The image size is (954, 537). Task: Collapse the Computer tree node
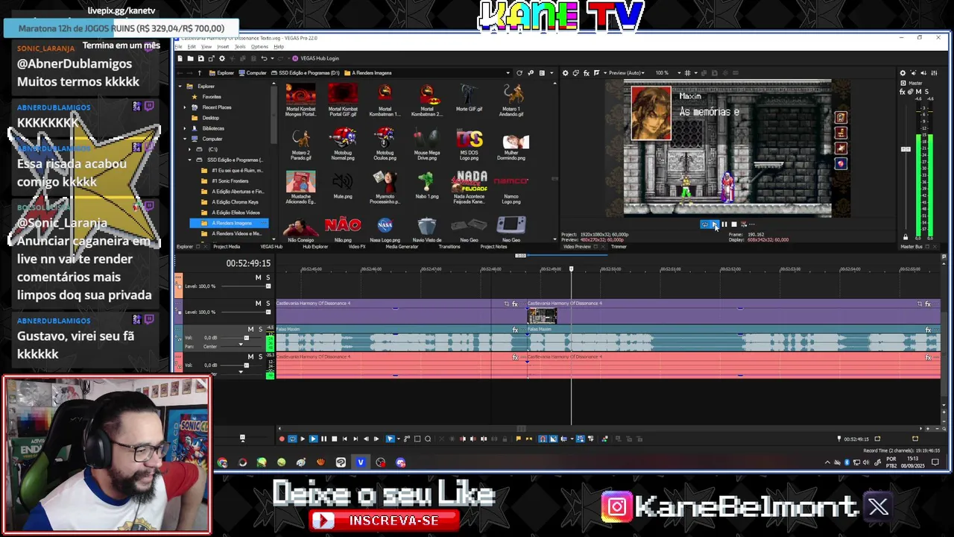[185, 139]
